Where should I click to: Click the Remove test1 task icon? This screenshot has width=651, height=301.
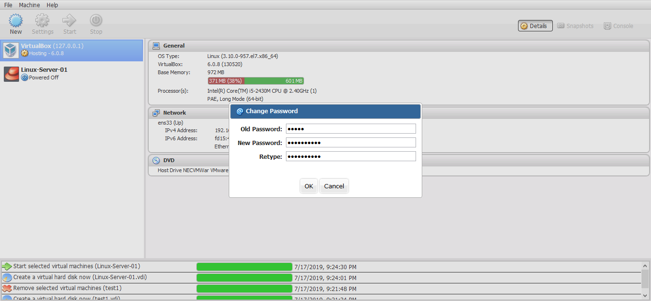pyautogui.click(x=7, y=288)
